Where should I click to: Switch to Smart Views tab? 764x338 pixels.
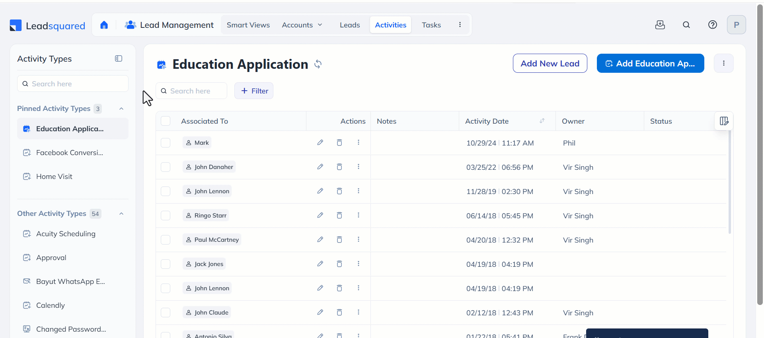[248, 25]
